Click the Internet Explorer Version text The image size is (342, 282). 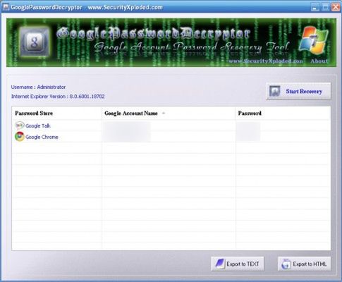pos(58,97)
